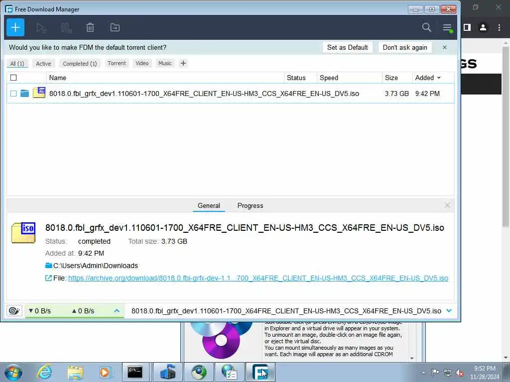This screenshot has width=510, height=382.
Task: Collapse details with bottom-right chevron
Action: [x=449, y=311]
